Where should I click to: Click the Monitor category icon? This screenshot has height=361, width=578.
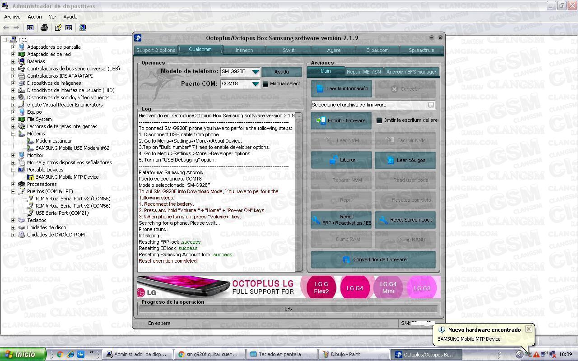tap(21, 155)
